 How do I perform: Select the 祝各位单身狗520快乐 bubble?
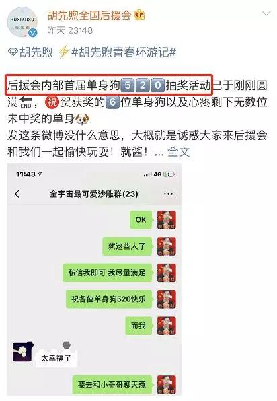tap(109, 299)
